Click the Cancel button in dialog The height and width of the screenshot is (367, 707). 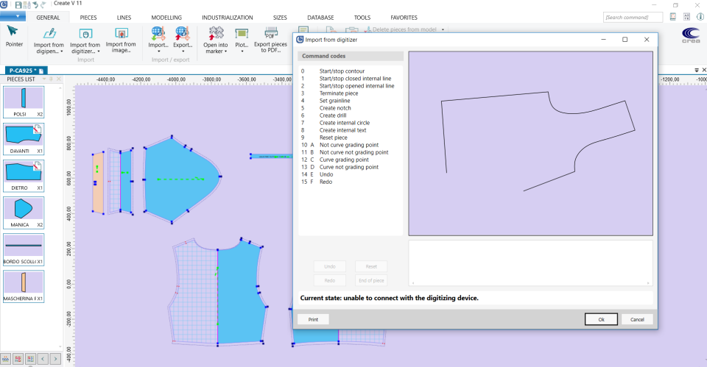tap(637, 319)
